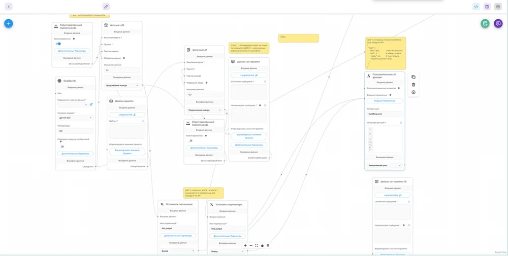Viewport: 508px width, 256px height.
Task: Enable autofix on the middle output parser
Action: click(x=190, y=141)
